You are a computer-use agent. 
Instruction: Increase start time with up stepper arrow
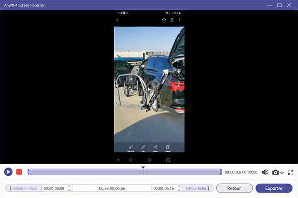pyautogui.click(x=69, y=187)
